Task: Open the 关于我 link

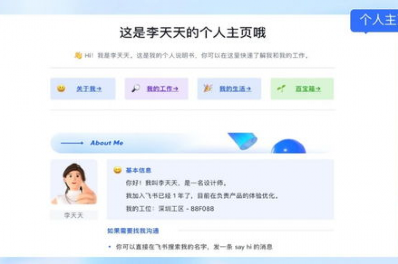Action: [89, 89]
